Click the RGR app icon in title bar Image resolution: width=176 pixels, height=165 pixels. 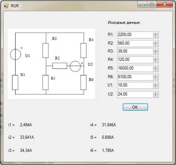click(6, 6)
